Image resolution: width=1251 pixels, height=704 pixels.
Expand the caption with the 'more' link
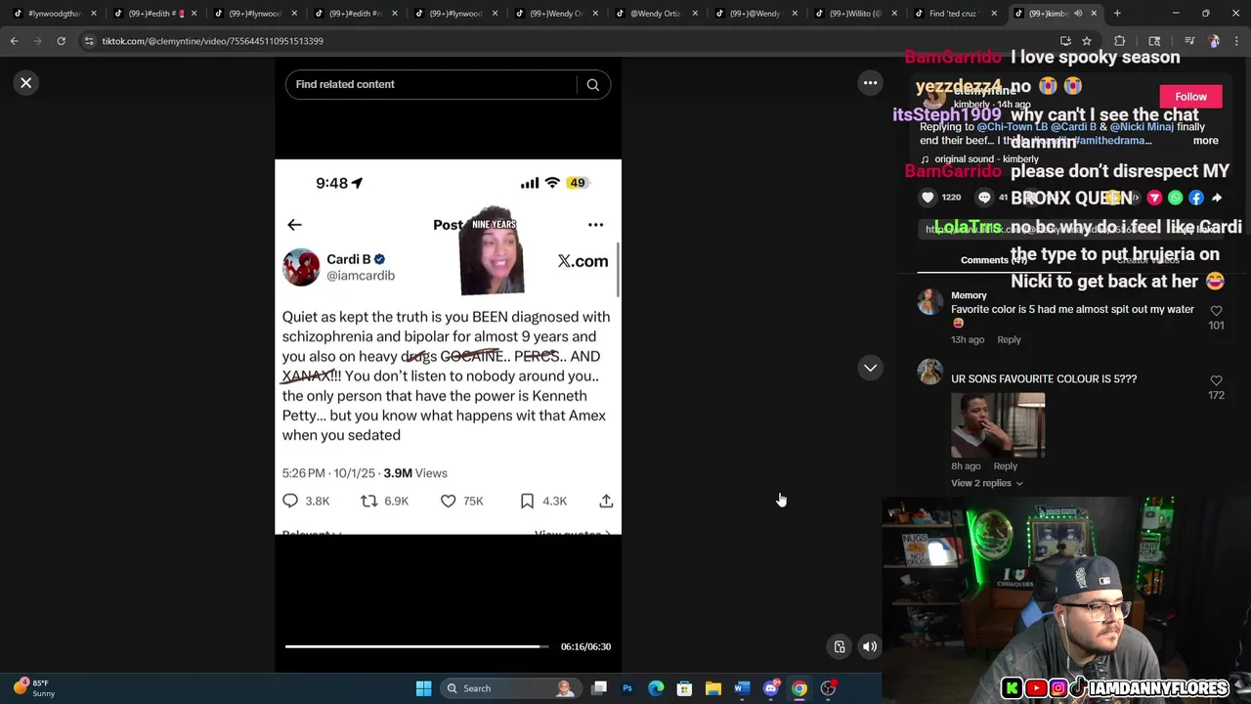point(1205,141)
